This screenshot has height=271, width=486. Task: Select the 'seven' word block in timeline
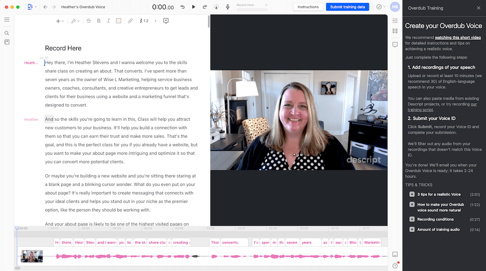pyautogui.click(x=292, y=242)
